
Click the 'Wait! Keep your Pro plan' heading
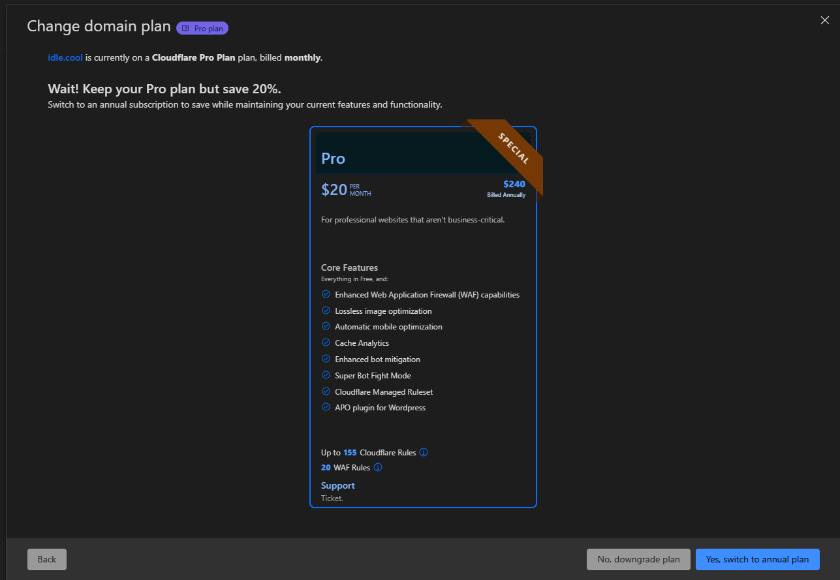pyautogui.click(x=164, y=89)
